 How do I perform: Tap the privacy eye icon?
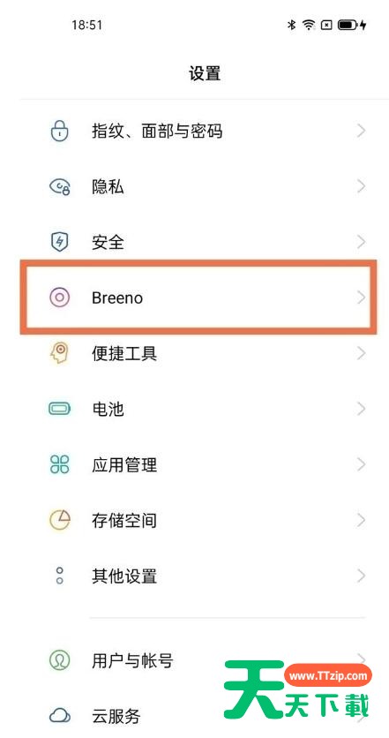(60, 187)
